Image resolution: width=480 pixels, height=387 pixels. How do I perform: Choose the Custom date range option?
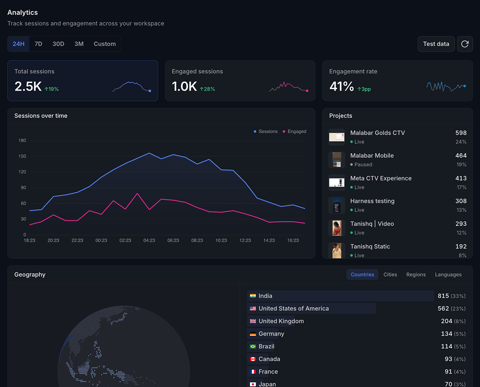coord(105,44)
